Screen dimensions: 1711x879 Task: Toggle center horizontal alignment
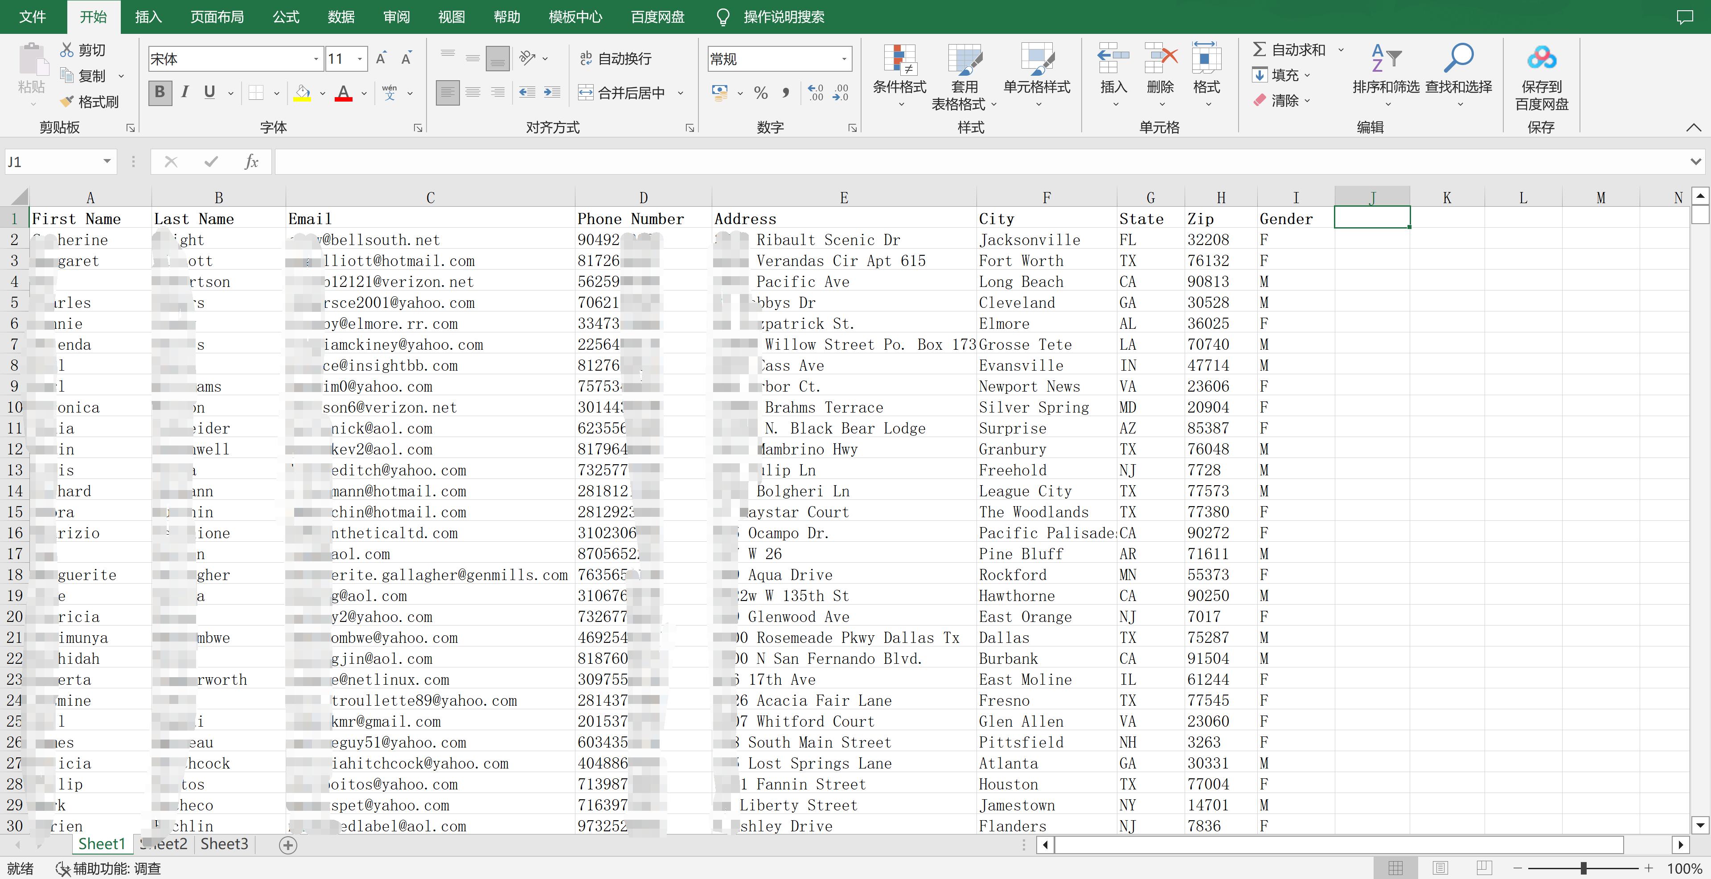point(473,92)
